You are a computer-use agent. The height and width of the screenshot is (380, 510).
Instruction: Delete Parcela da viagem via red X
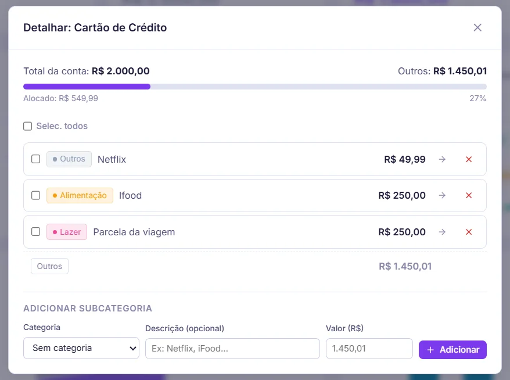[469, 232]
